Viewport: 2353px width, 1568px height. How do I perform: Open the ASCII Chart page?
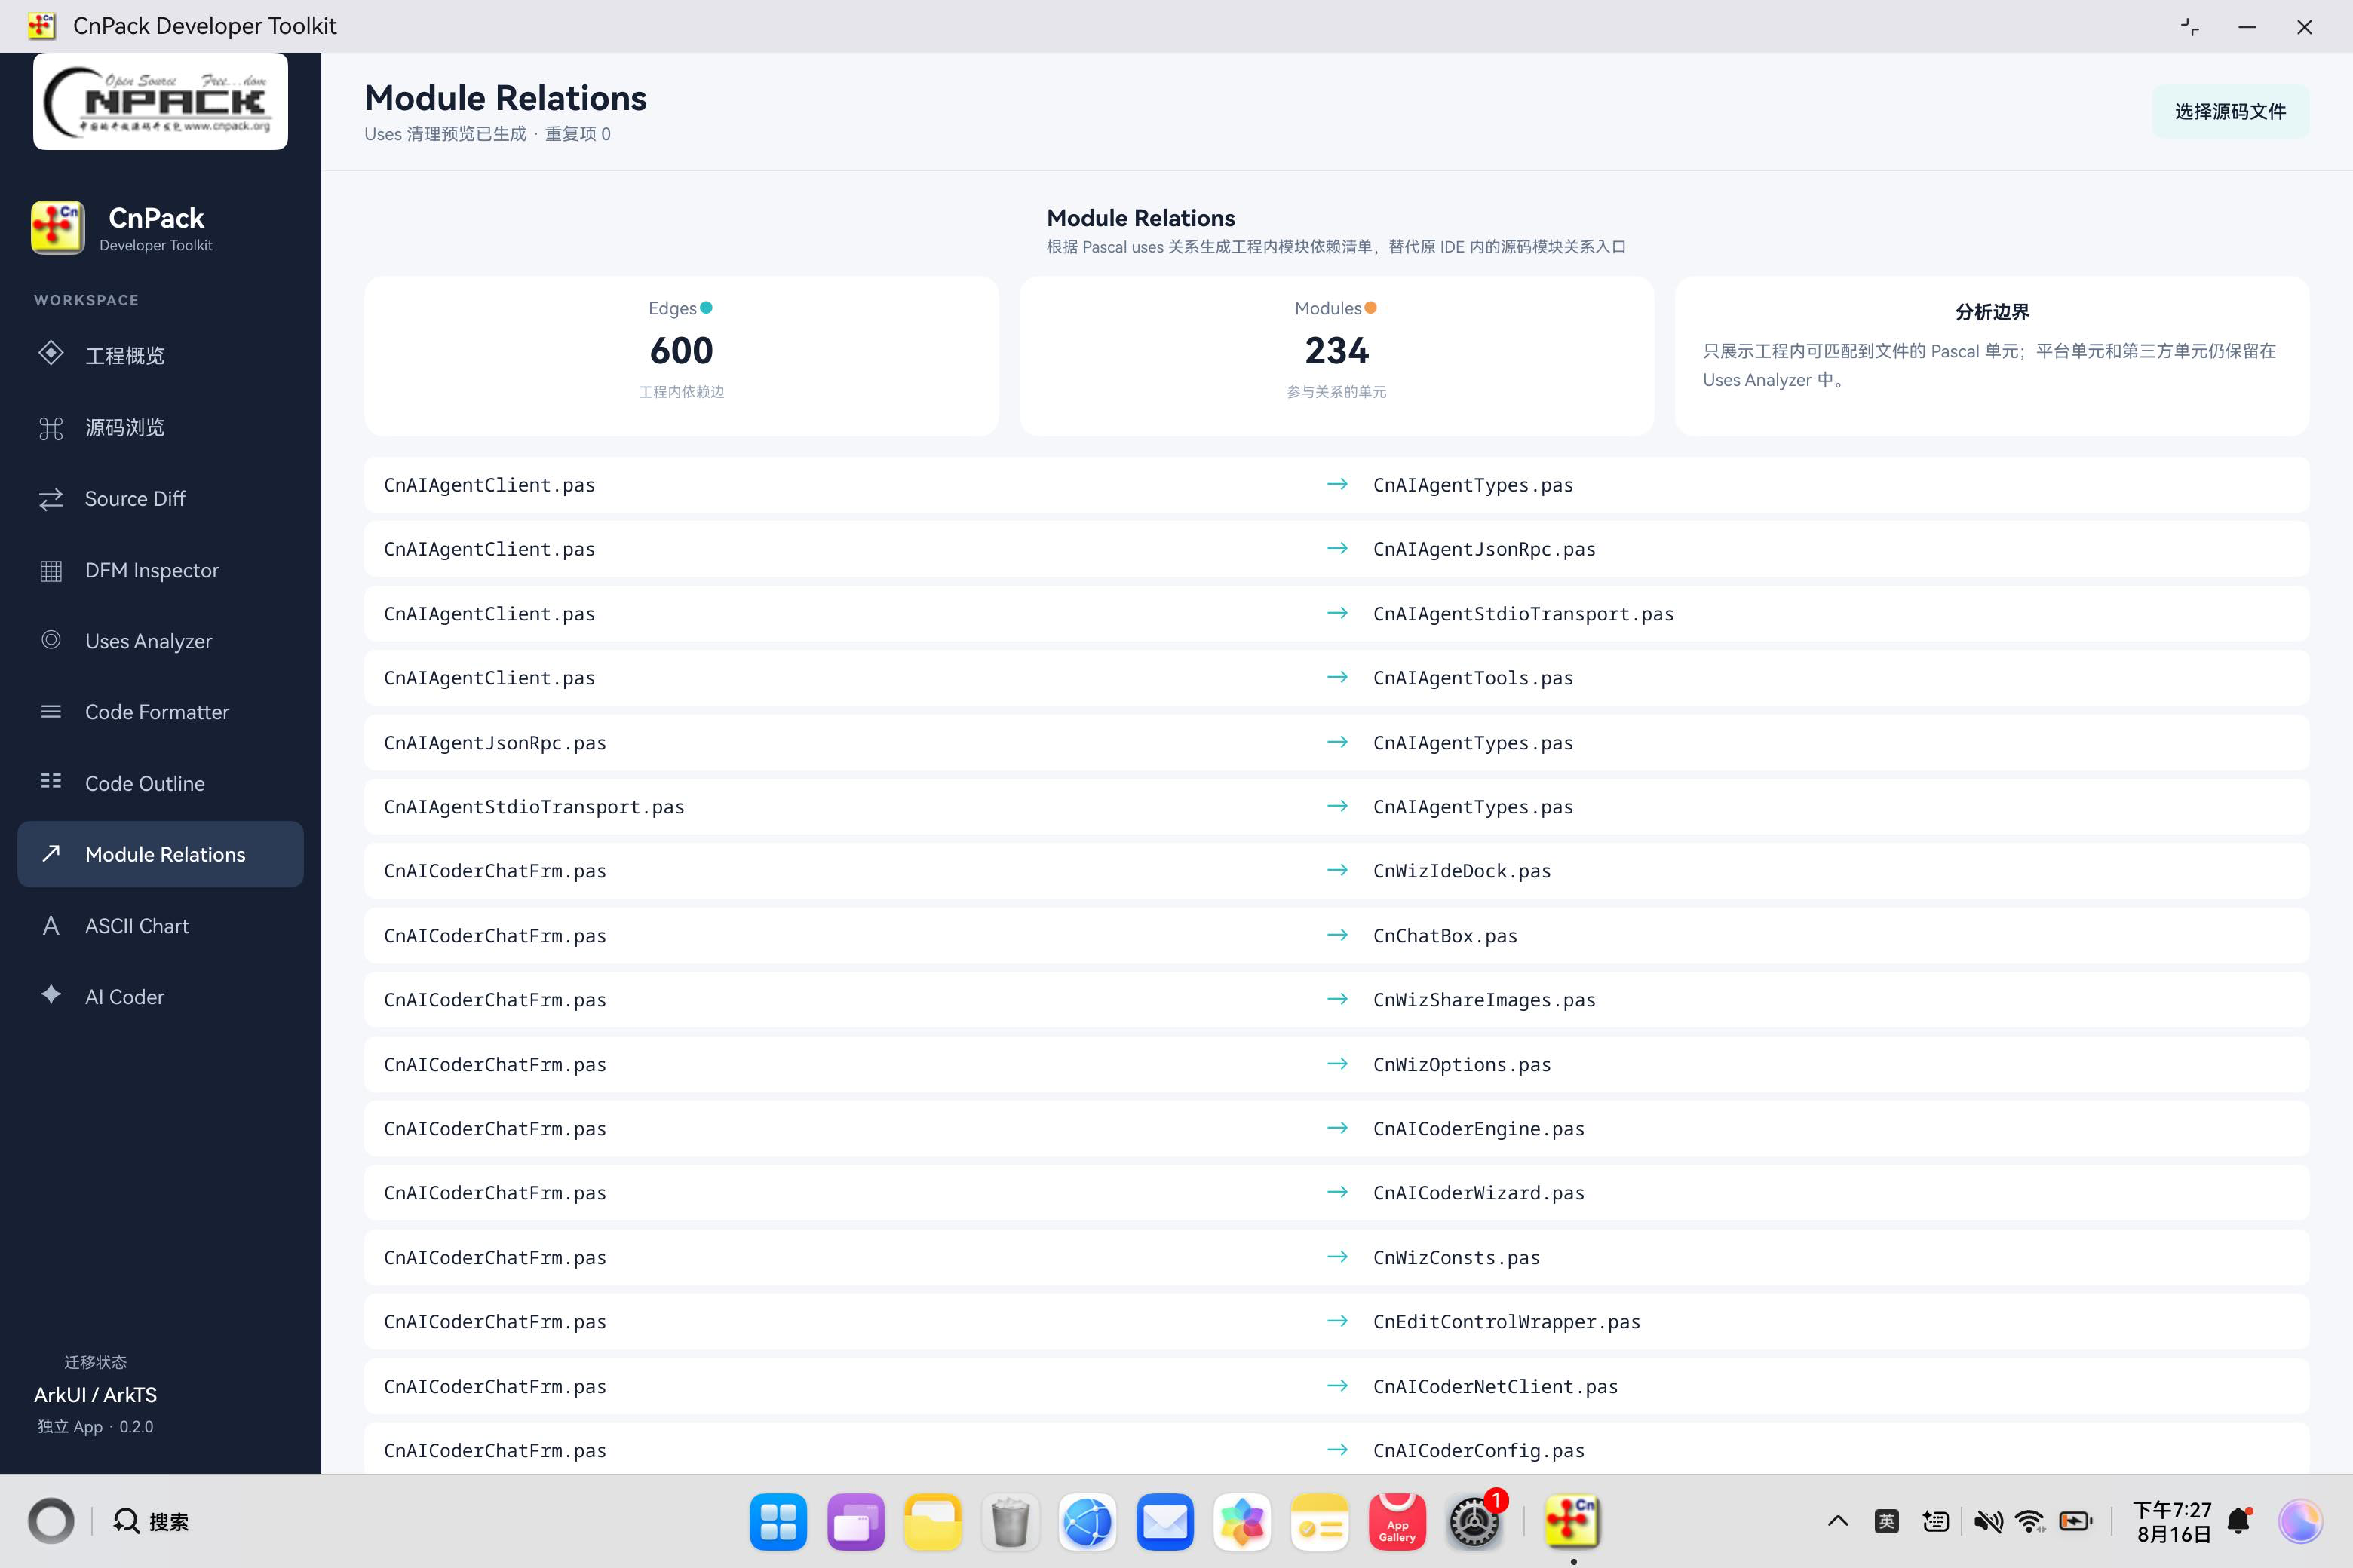tap(160, 926)
